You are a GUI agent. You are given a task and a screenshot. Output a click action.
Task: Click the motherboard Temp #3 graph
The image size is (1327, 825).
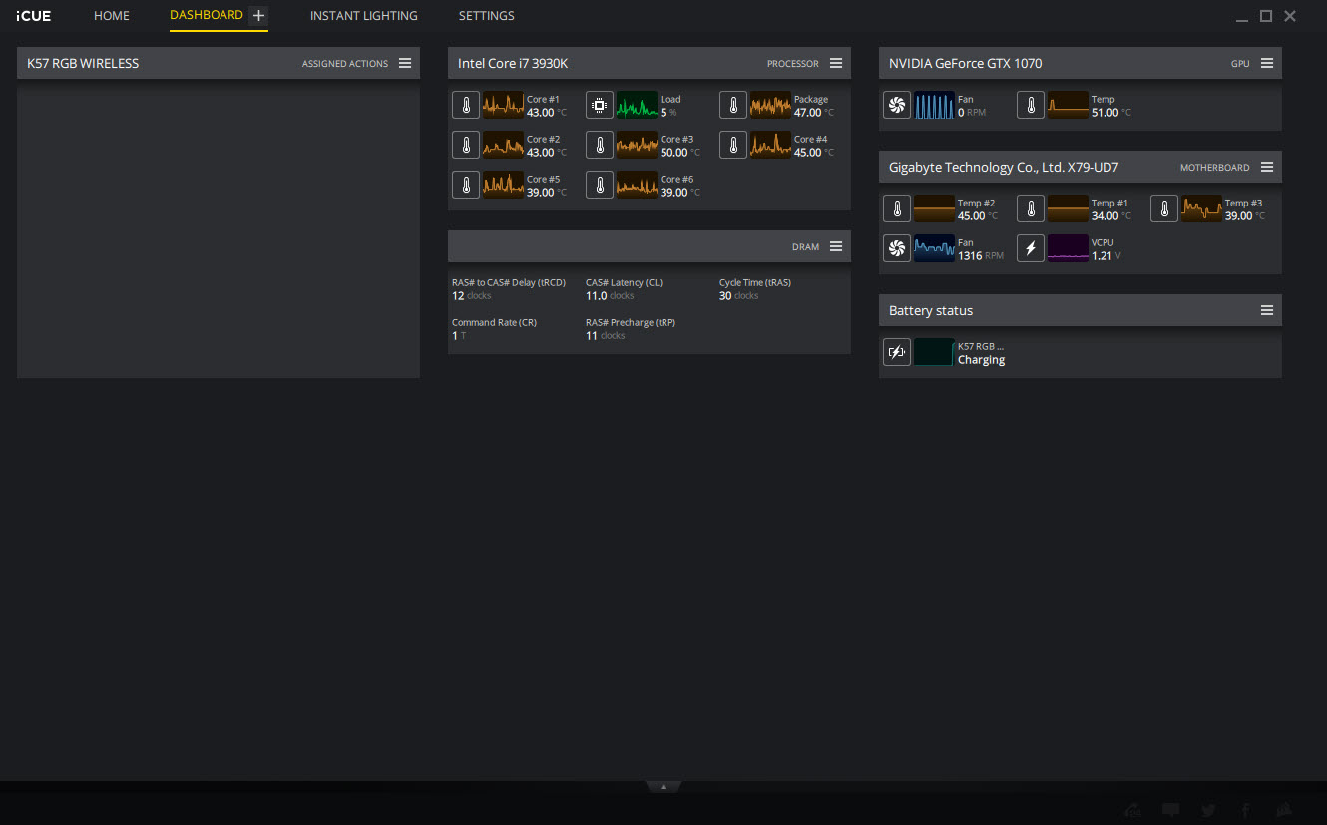(1201, 208)
